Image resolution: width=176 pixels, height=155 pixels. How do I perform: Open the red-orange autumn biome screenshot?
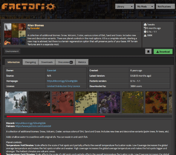tap(156, 102)
